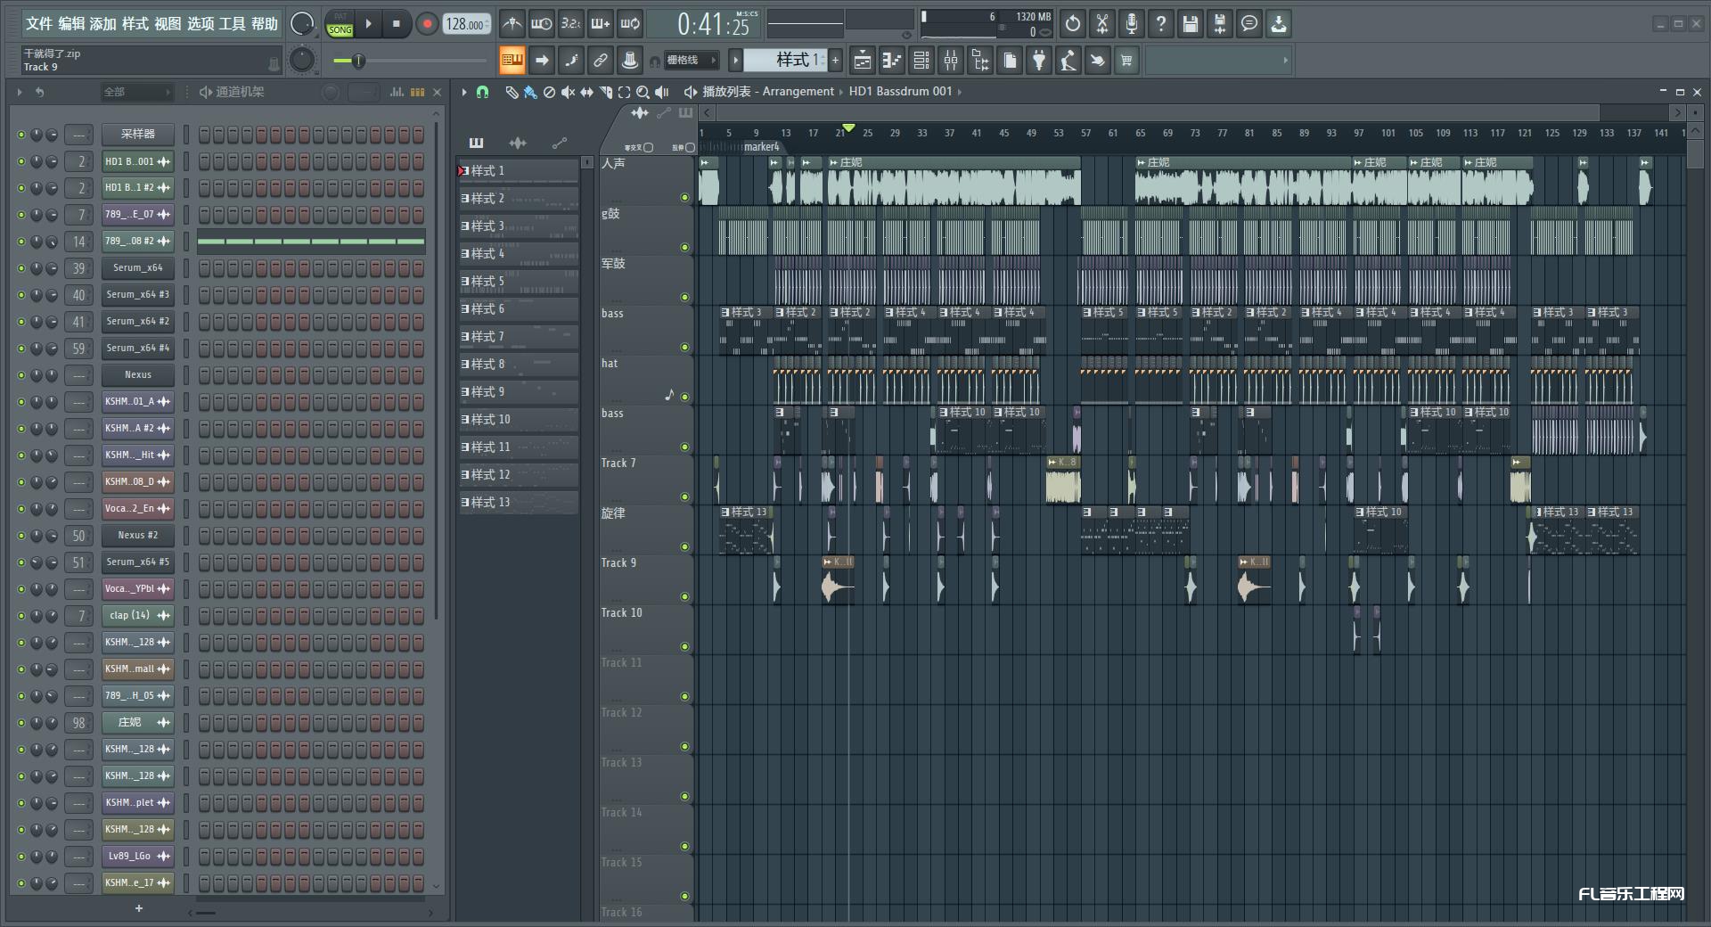Open the 栅格线 snap dropdown
This screenshot has height=927, width=1711.
pyautogui.click(x=690, y=61)
